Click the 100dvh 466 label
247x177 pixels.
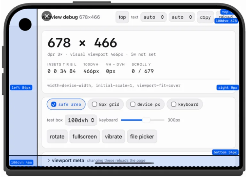[x=21, y=162]
